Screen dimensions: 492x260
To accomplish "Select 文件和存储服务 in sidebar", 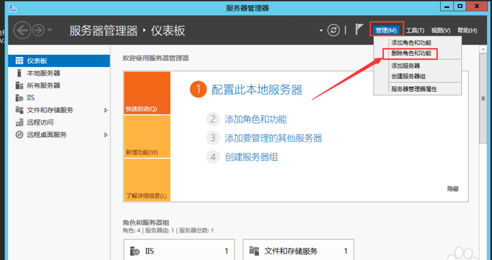I will point(59,110).
